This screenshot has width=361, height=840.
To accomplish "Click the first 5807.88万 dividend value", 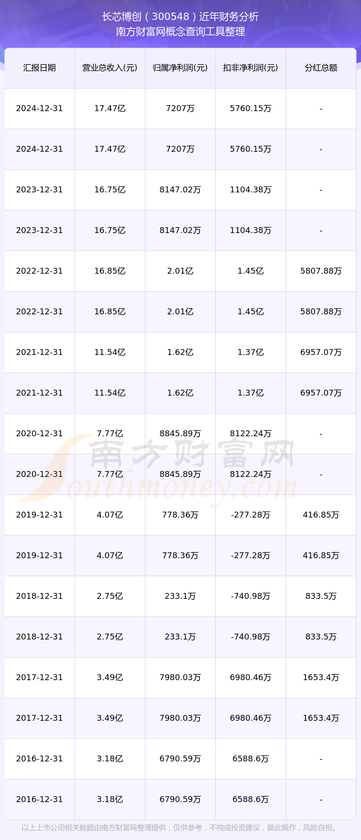I will [321, 271].
